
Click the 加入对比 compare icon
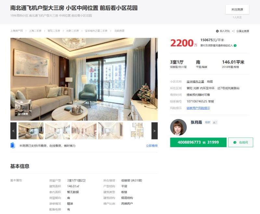(x=217, y=31)
